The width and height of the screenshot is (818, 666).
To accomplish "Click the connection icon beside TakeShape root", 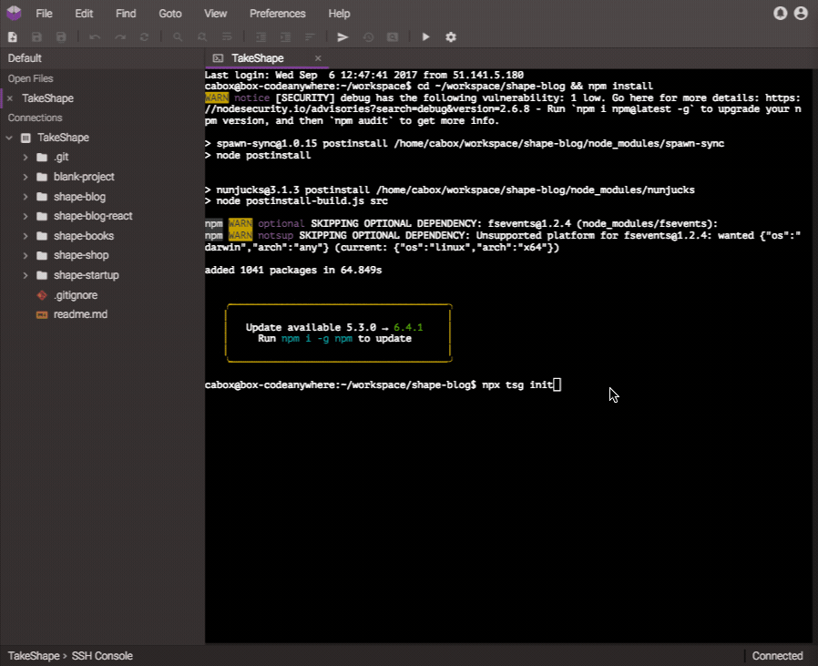I will click(26, 138).
